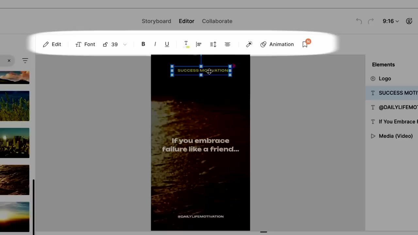Click the media panel vertical scrollbar
The height and width of the screenshot is (235, 418).
click(x=33, y=207)
